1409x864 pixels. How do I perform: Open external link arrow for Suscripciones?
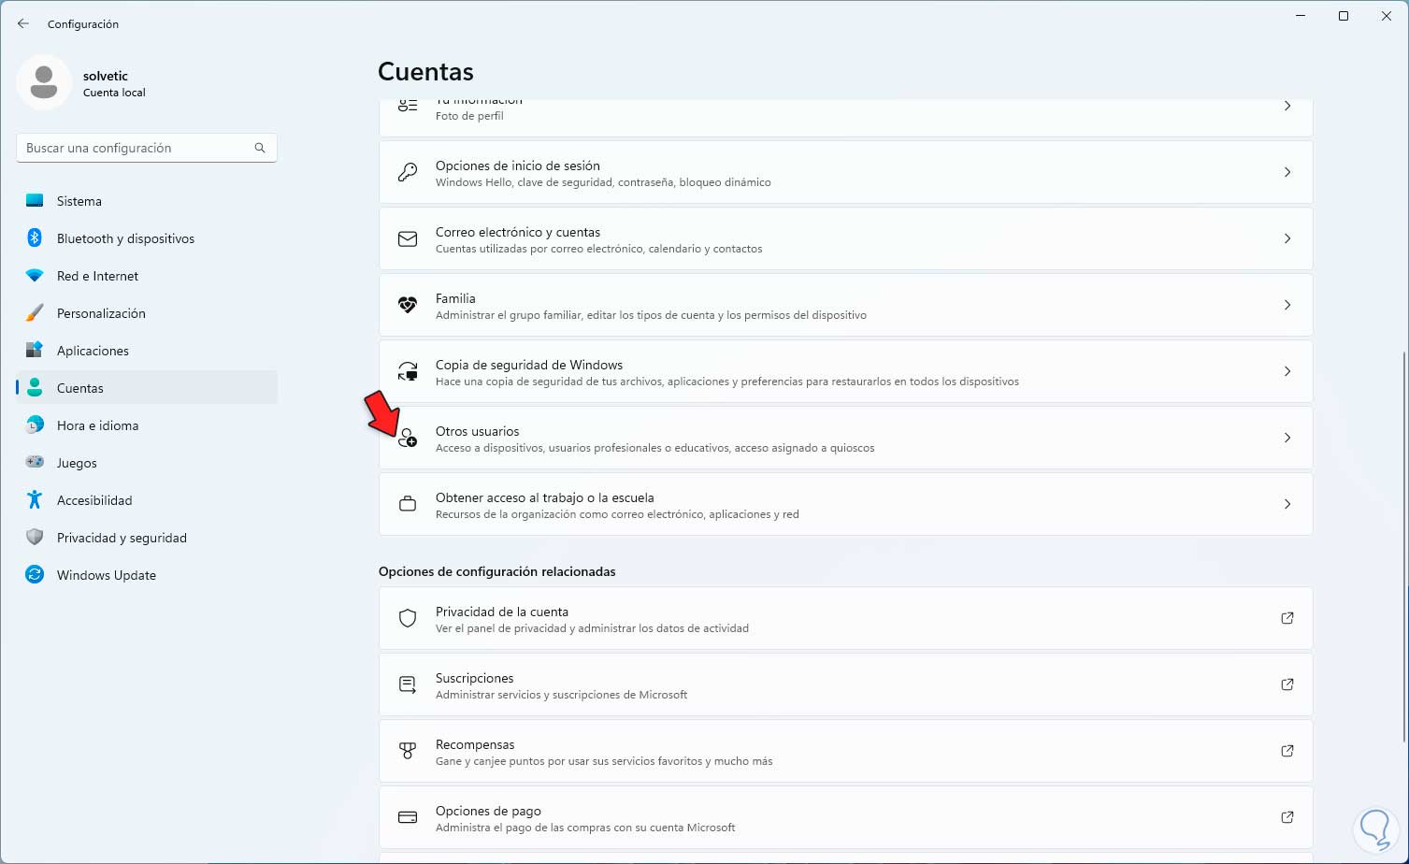(x=1287, y=685)
